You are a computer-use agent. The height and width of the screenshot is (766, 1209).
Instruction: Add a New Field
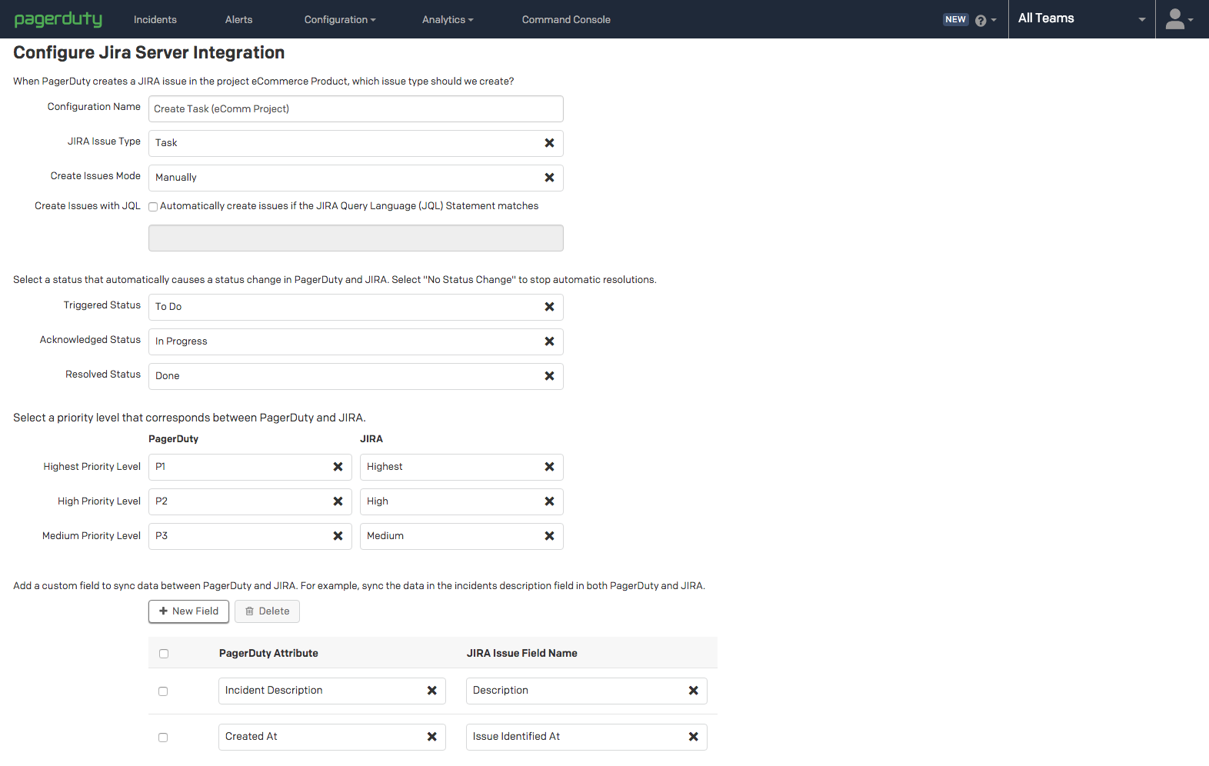pyautogui.click(x=188, y=611)
